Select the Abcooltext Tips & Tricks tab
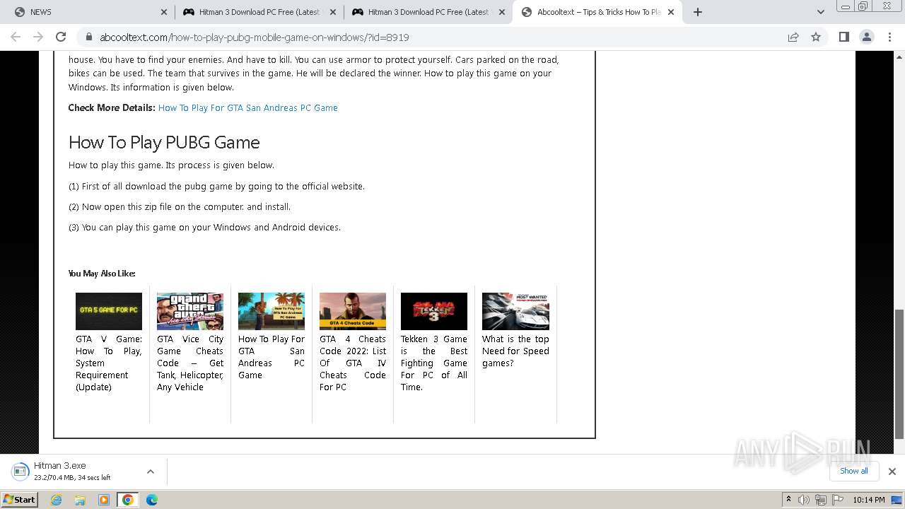The image size is (905, 509). pyautogui.click(x=597, y=12)
